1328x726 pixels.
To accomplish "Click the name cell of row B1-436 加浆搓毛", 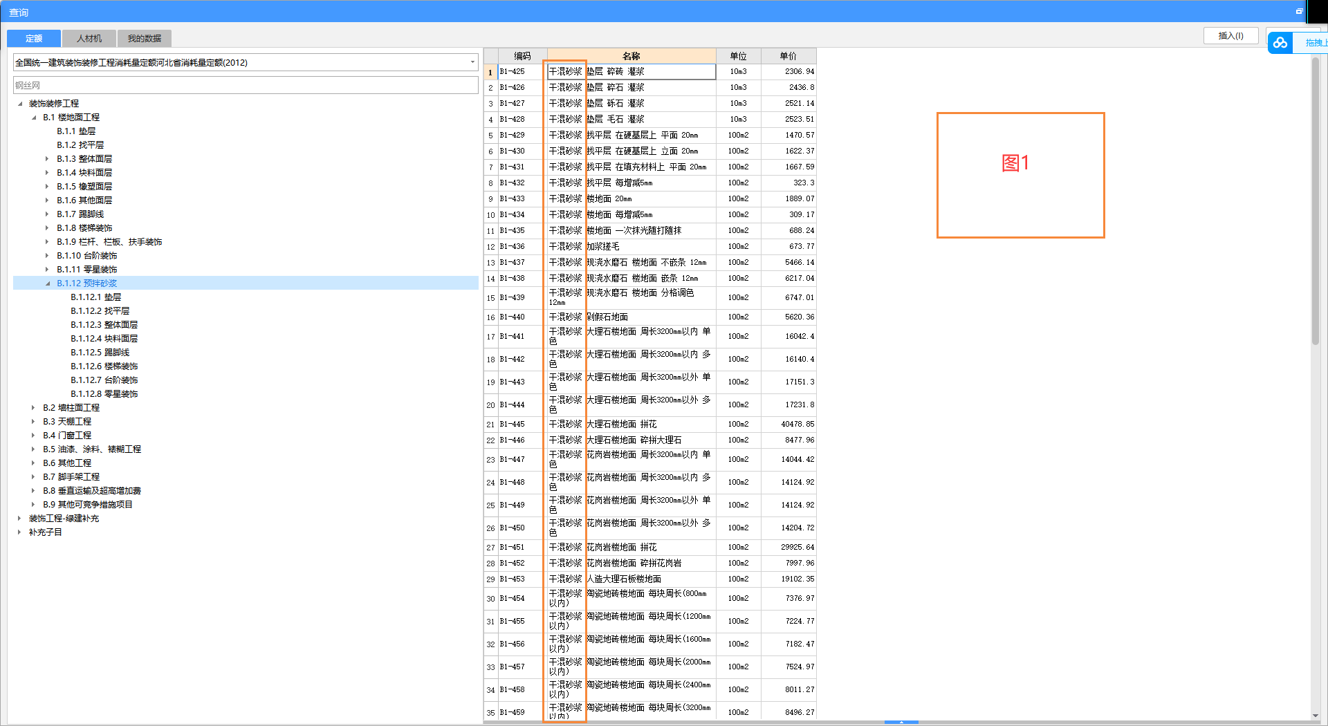I will tap(631, 247).
